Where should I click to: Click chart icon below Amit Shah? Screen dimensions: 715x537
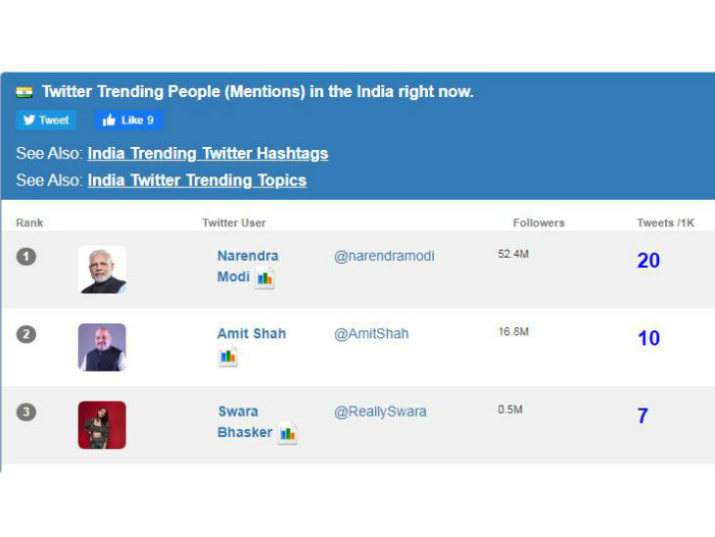pyautogui.click(x=228, y=357)
